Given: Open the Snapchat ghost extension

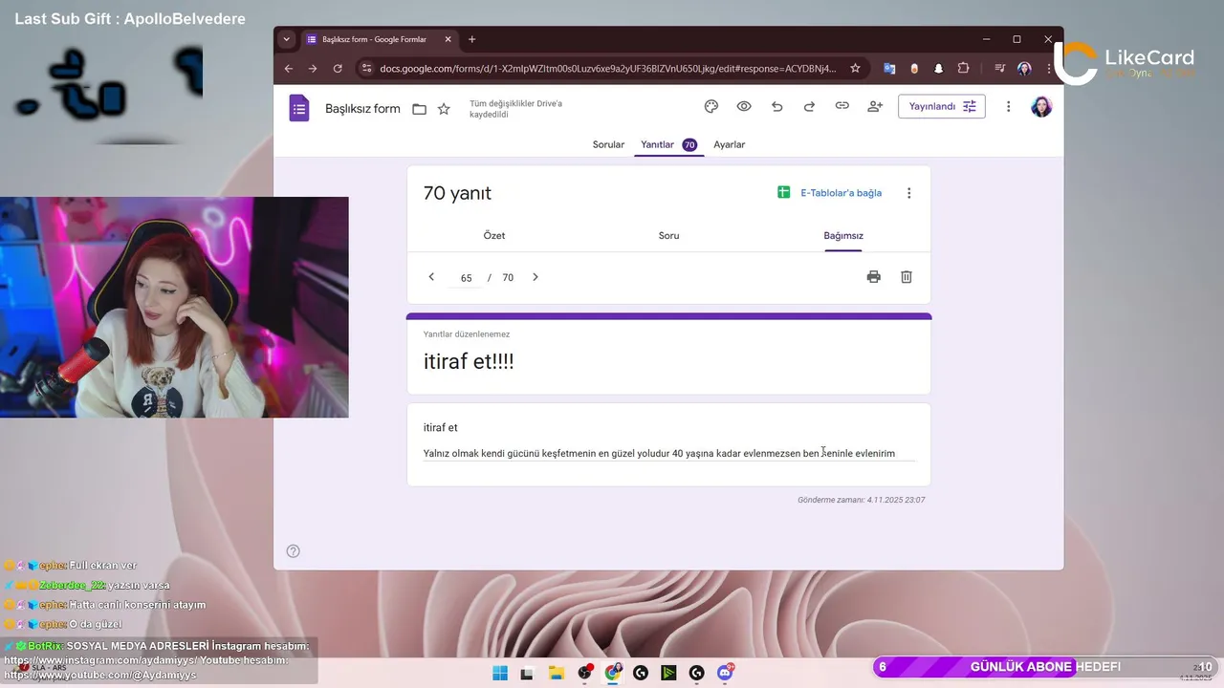Looking at the screenshot, I should (938, 69).
